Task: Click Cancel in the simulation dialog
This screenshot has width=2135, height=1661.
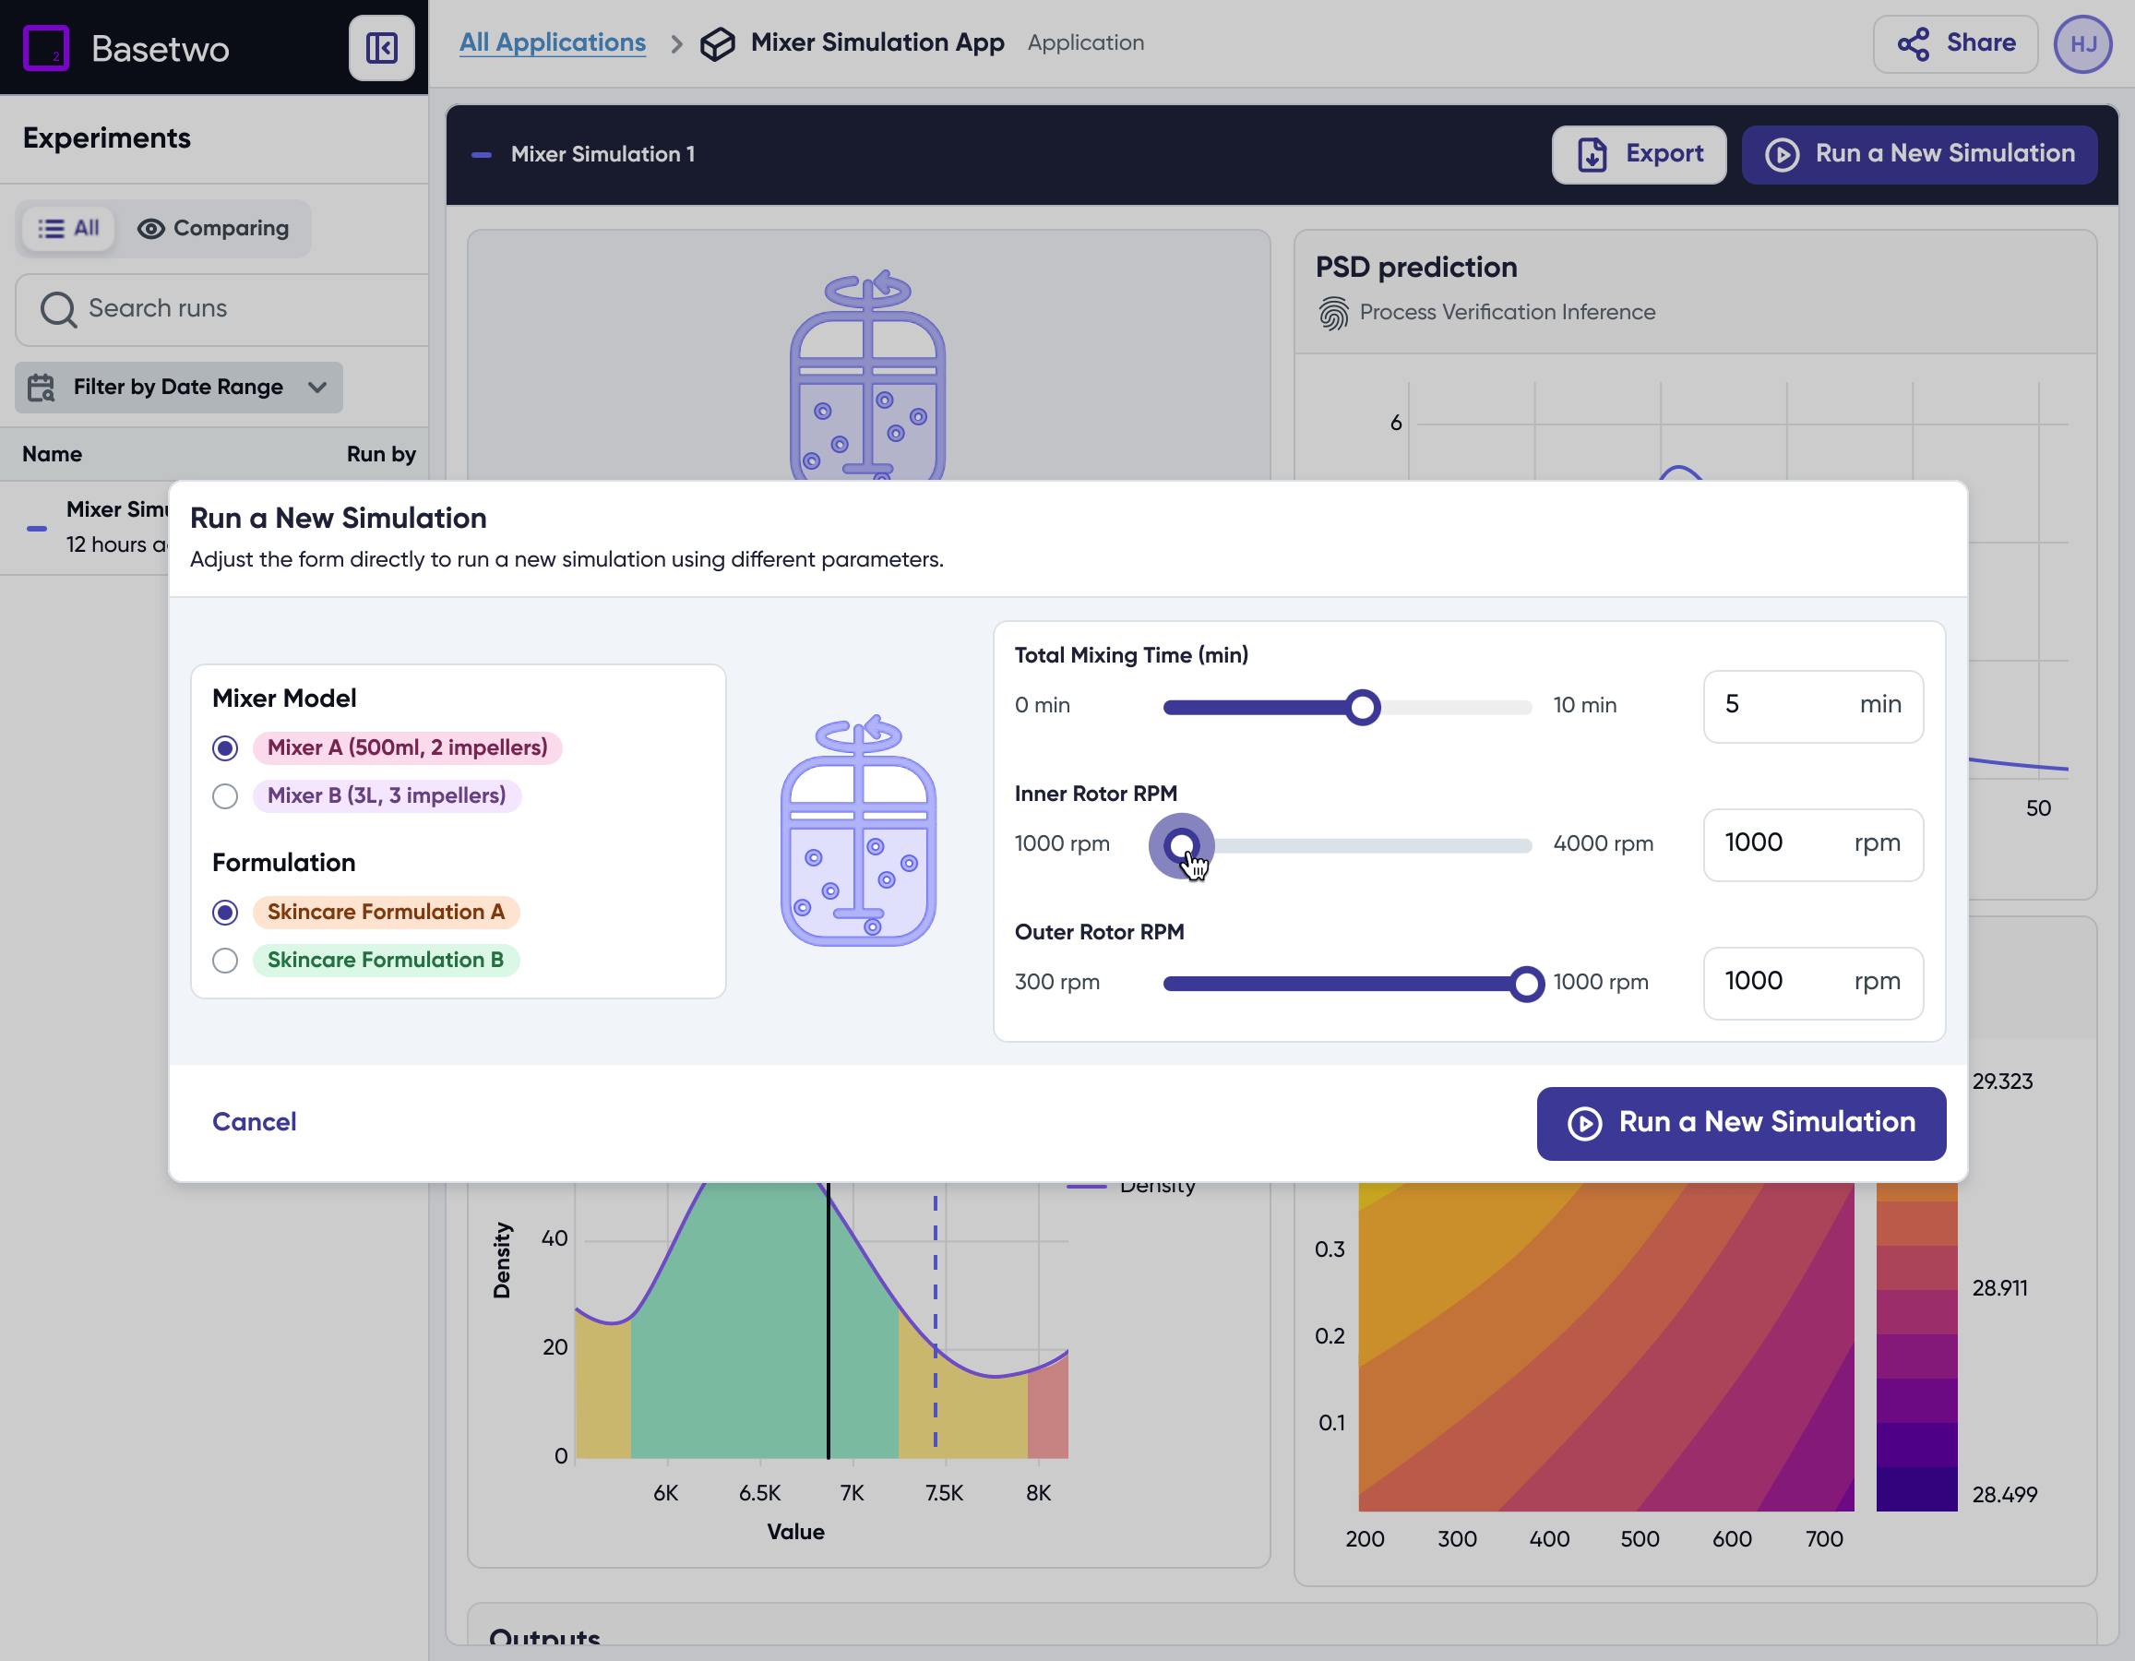Action: pos(254,1121)
